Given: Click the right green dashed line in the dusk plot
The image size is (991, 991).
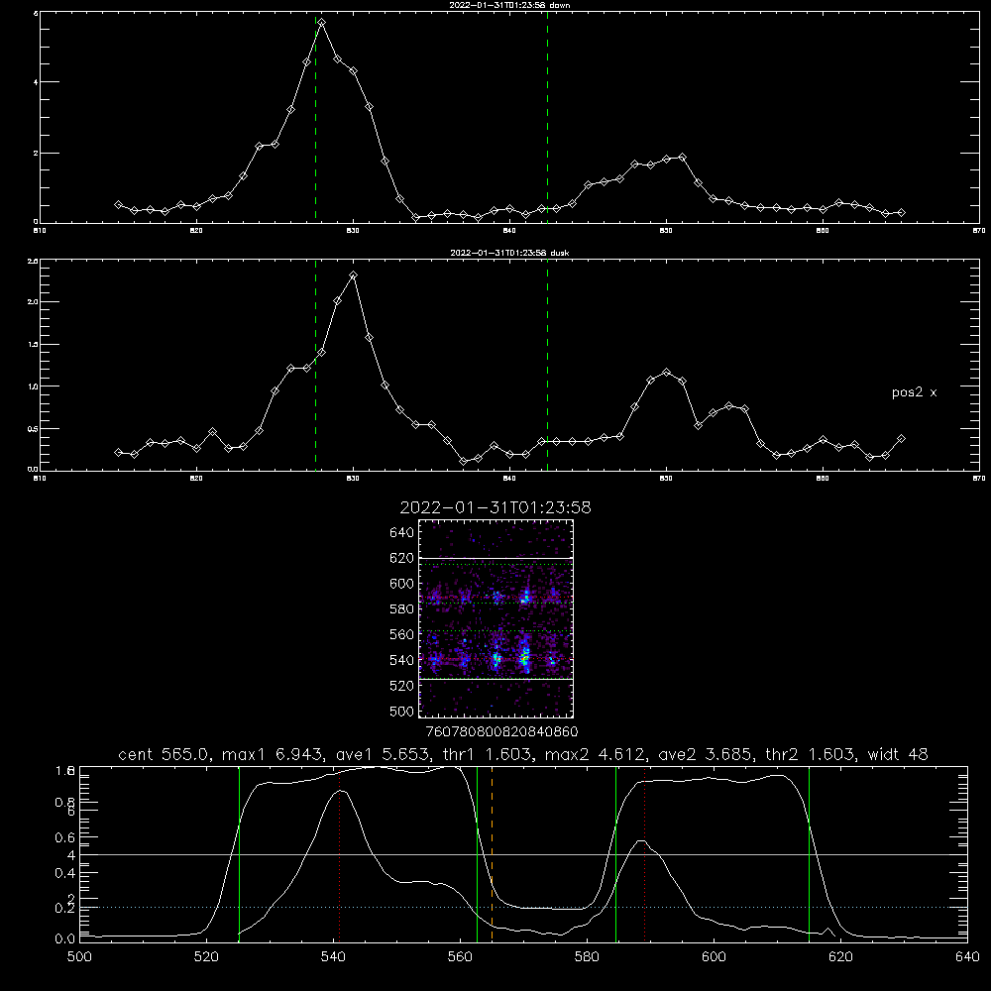Looking at the screenshot, I should coord(547,365).
